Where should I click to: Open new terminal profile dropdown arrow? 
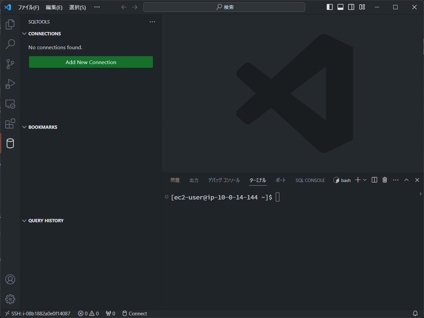pos(365,180)
